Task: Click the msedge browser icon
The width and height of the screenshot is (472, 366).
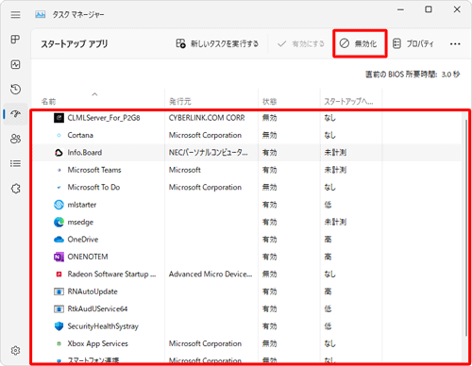Action: (59, 222)
